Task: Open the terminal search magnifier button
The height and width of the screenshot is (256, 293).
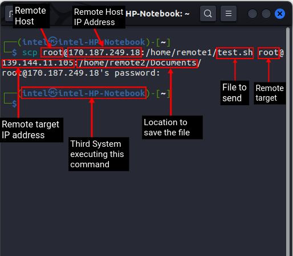Action: point(208,14)
